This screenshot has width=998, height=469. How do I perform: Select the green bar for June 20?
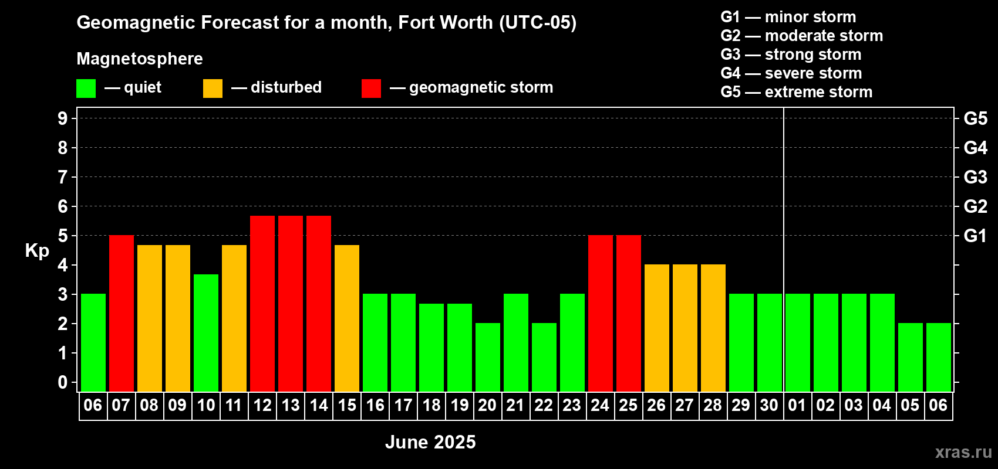click(488, 358)
